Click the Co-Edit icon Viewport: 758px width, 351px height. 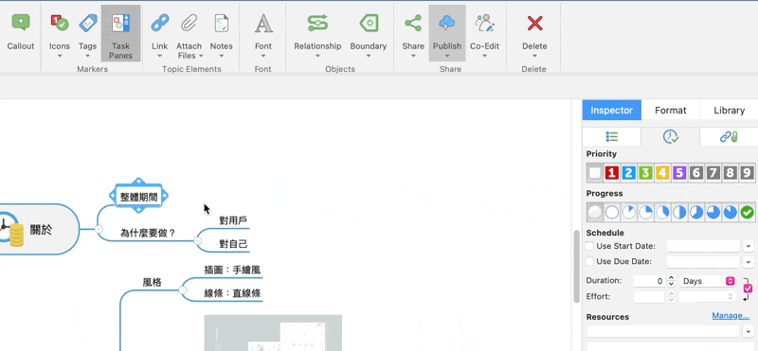point(484,23)
